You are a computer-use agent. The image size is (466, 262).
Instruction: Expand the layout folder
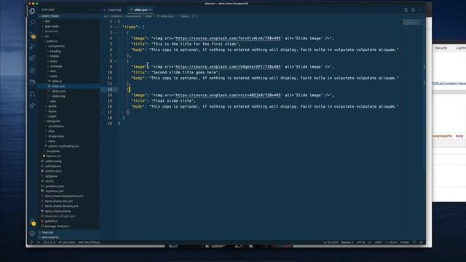[x=52, y=111]
